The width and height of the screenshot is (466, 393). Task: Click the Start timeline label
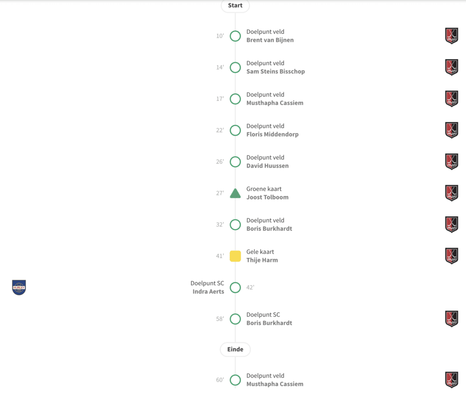click(235, 5)
